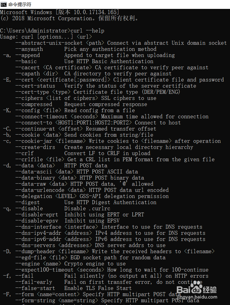Click the Command Prompt title bar icon
The image size is (230, 305).
pos(3,4)
